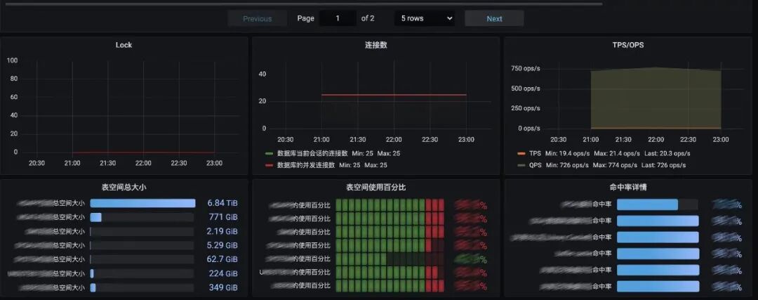Open the 5 rows dropdown

[425, 18]
